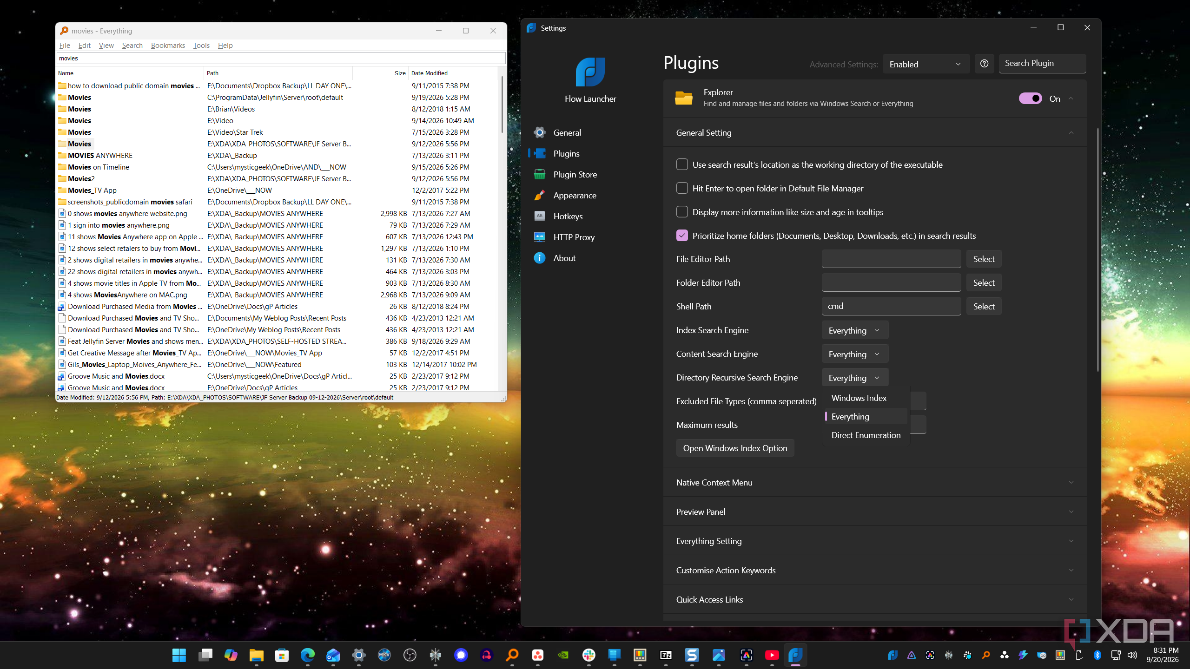Open Task View from the taskbar
Viewport: 1190px width, 669px height.
(205, 655)
